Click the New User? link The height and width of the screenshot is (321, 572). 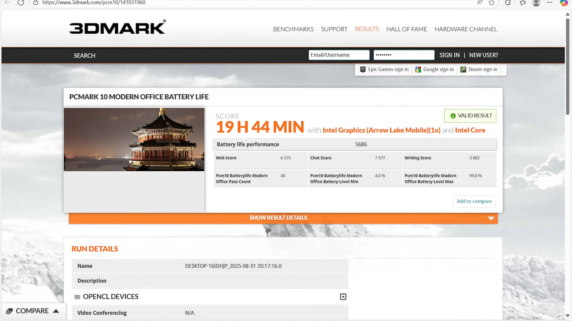[x=483, y=55]
